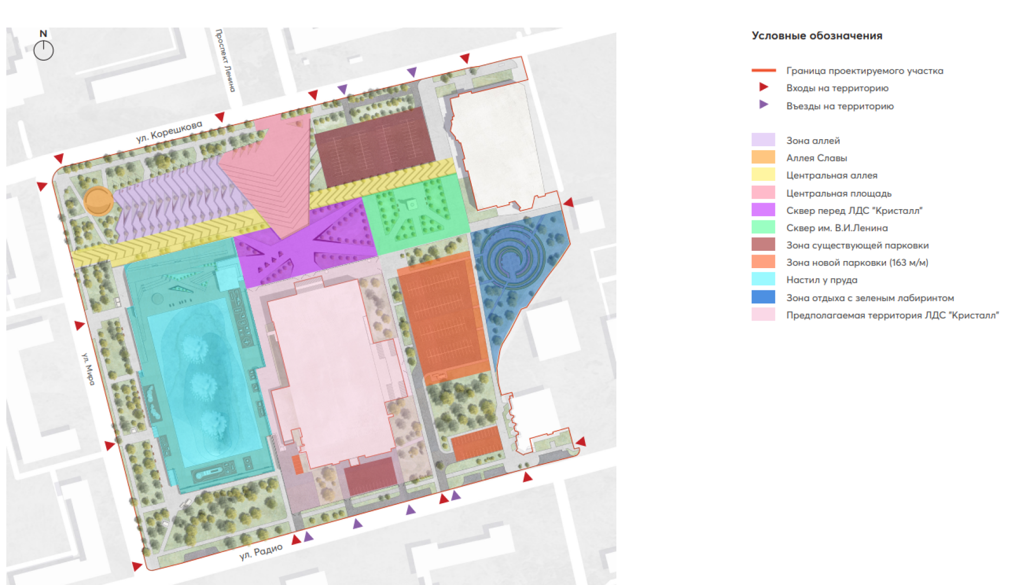This screenshot has height=585, width=1015.
Task: Choose the blue green-labyrinth zone swatch
Action: click(x=763, y=297)
